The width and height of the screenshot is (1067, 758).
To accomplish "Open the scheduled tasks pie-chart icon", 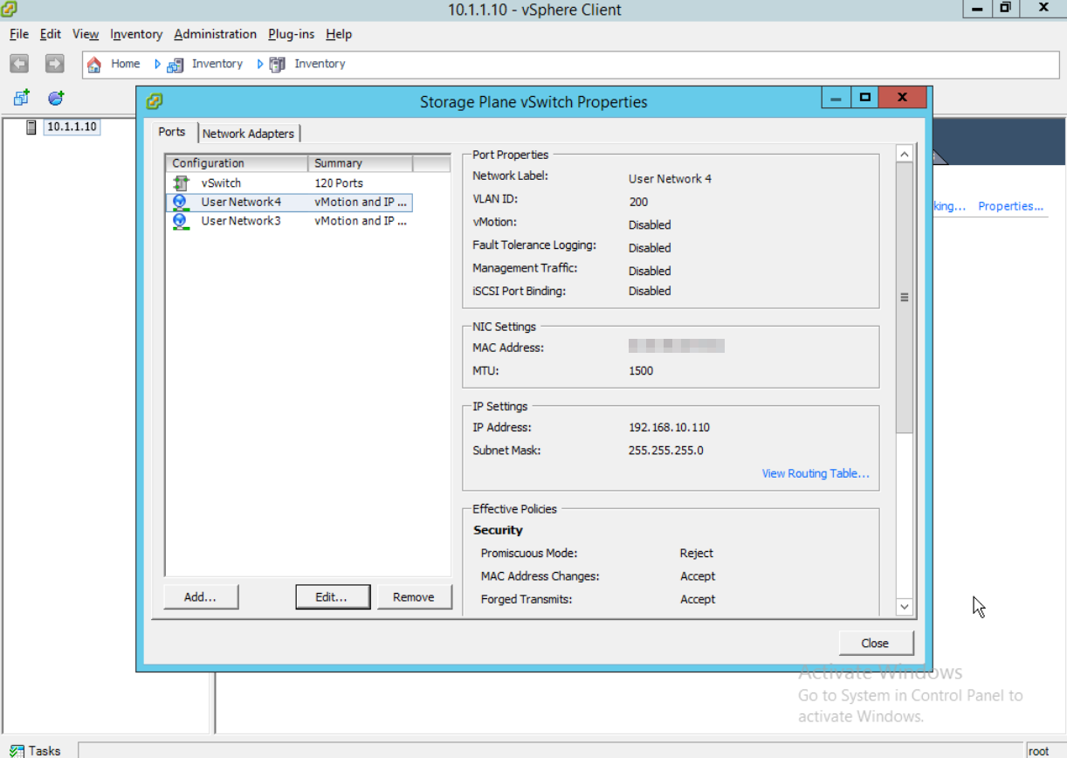I will [55, 97].
